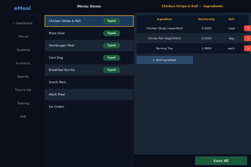Edit the 1.0000 quantity for Serving Tray

[x=206, y=48]
